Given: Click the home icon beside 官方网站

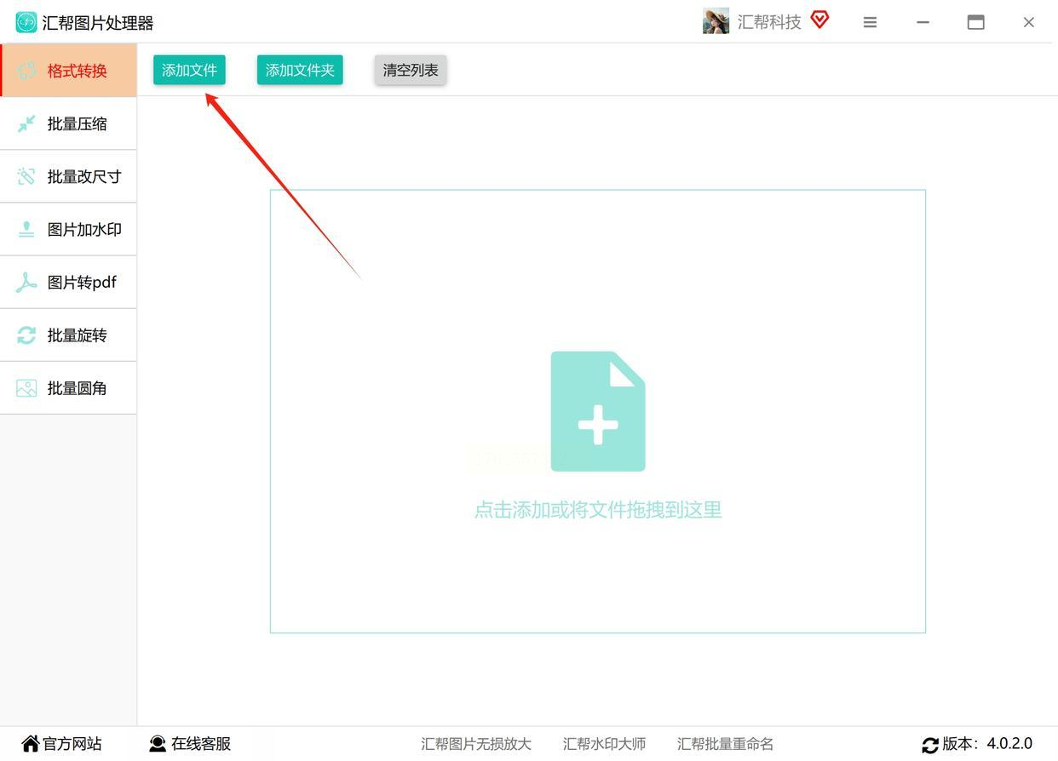Looking at the screenshot, I should pos(31,743).
